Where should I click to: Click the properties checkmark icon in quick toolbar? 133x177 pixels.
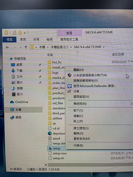[14, 33]
